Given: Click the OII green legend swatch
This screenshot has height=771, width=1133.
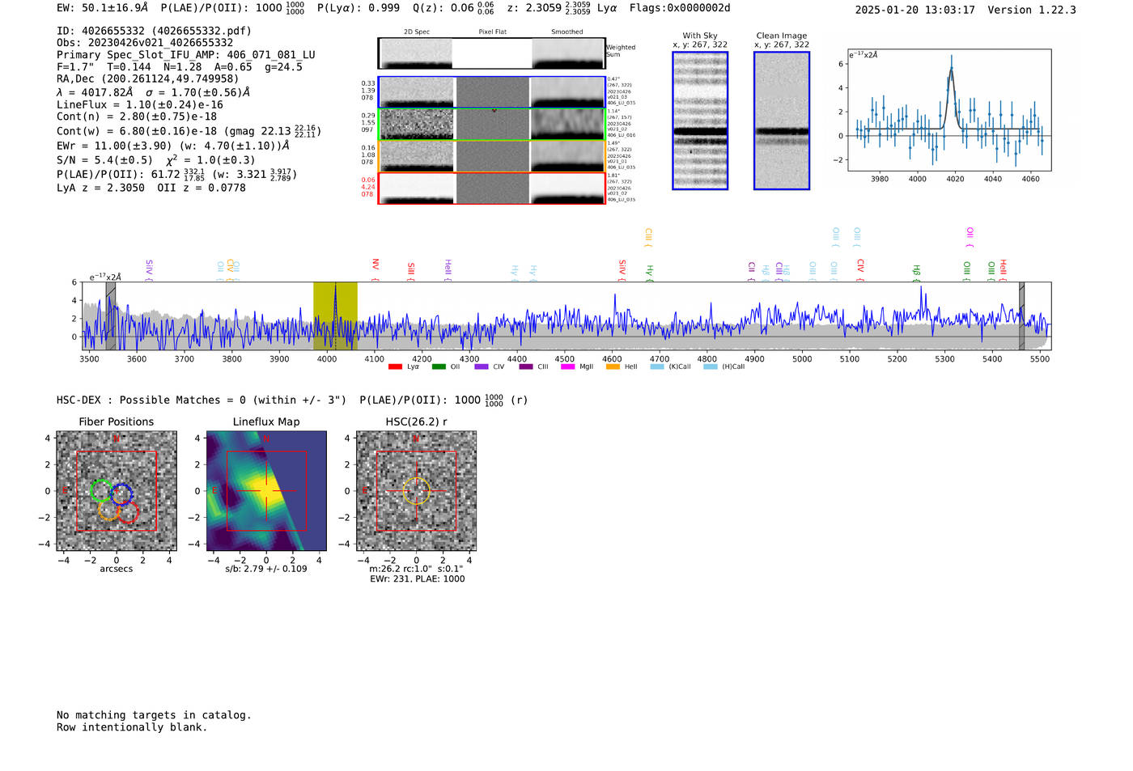Looking at the screenshot, I should point(439,366).
